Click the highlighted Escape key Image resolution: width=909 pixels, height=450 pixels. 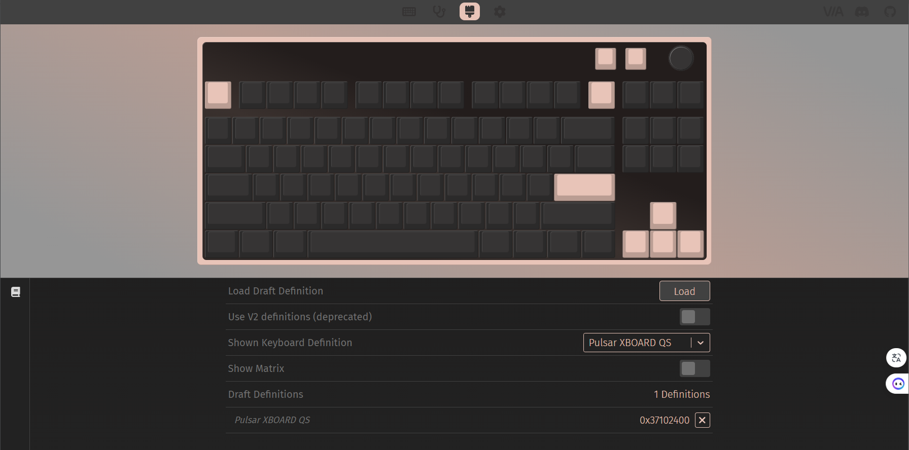(218, 95)
